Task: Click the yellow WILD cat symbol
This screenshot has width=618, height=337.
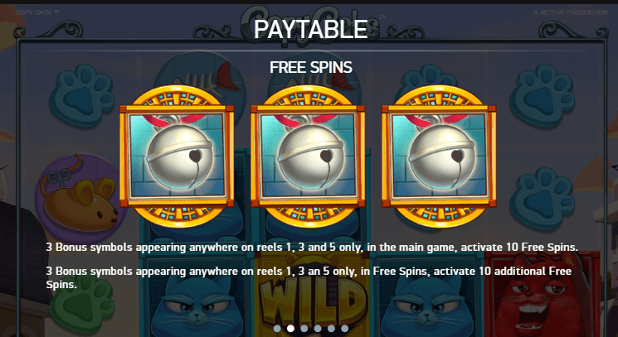Action: tap(311, 293)
